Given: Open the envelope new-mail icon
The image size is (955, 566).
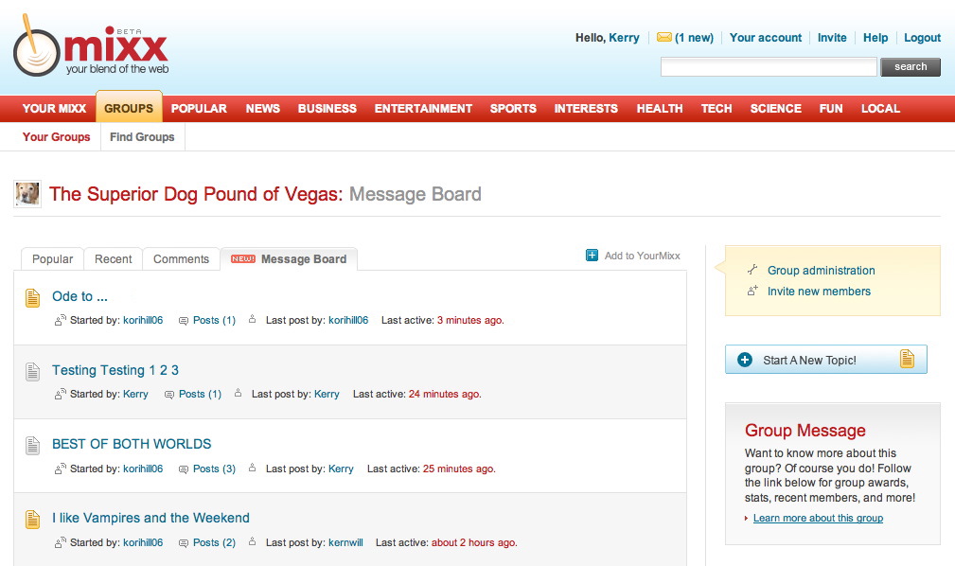Looking at the screenshot, I should coord(664,38).
